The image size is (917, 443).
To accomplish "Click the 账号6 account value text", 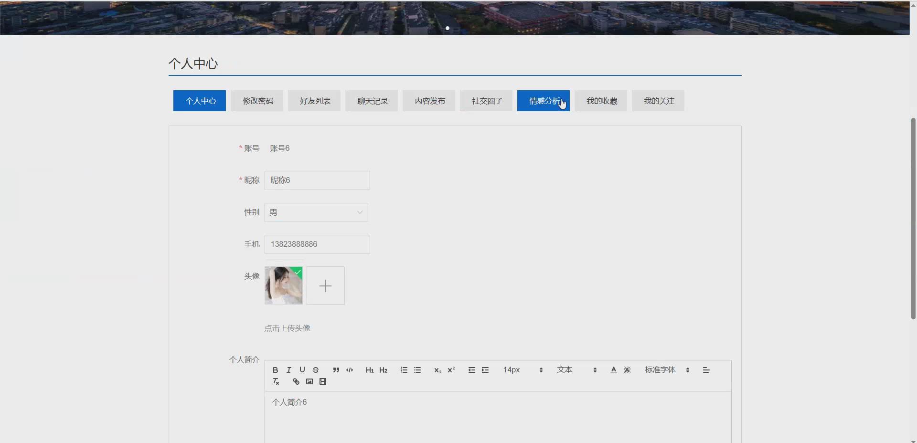I will pos(280,148).
